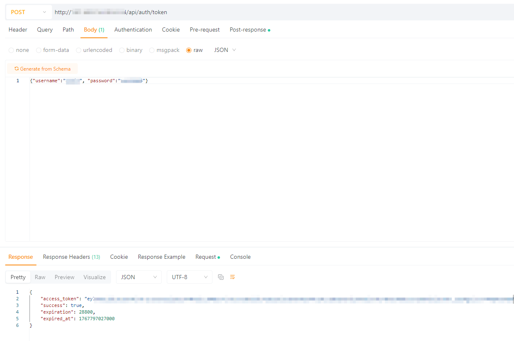Open the Response Headers tab
The width and height of the screenshot is (514, 341).
[x=71, y=257]
